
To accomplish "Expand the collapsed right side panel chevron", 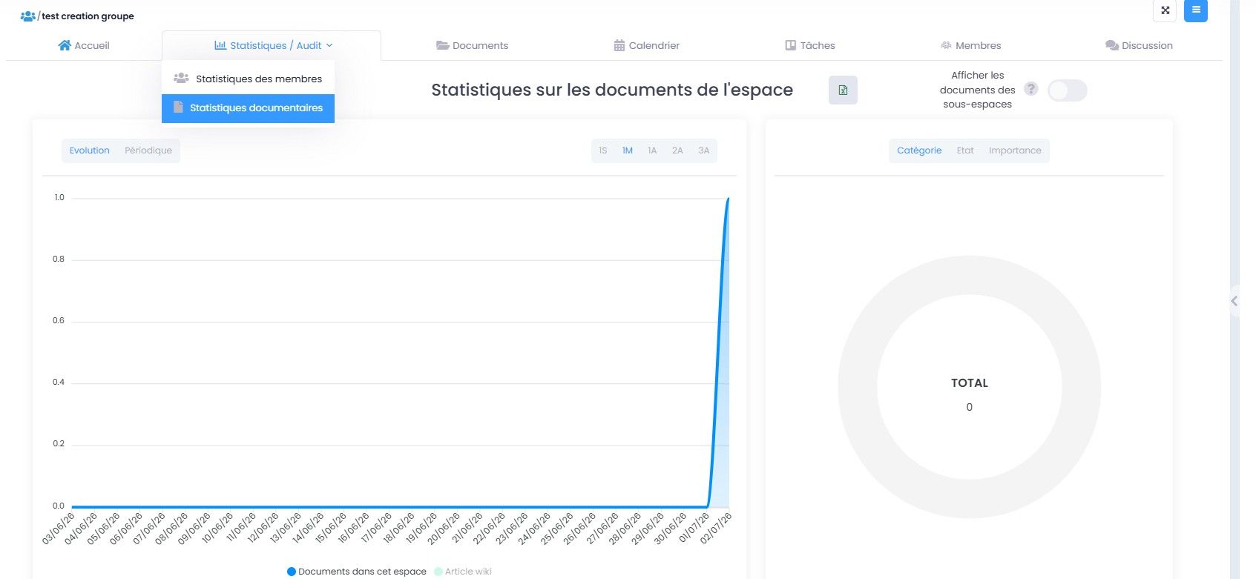I will click(1234, 301).
